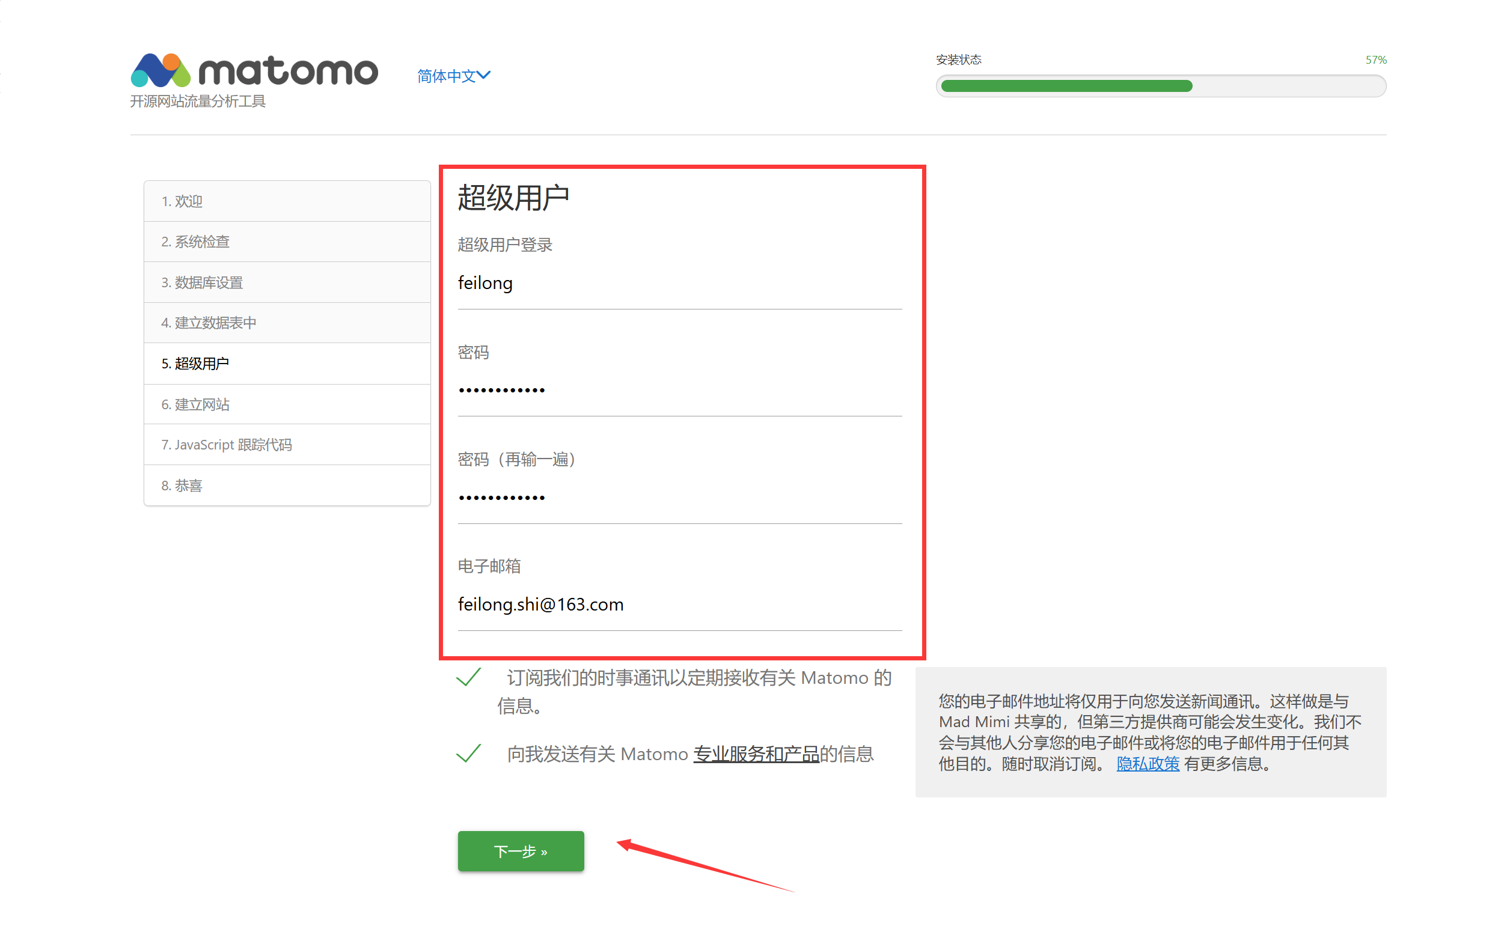Click the 电子邮箱 email field

pos(679,605)
